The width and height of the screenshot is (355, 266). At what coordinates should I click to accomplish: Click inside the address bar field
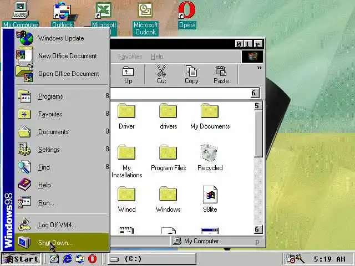coord(180,93)
